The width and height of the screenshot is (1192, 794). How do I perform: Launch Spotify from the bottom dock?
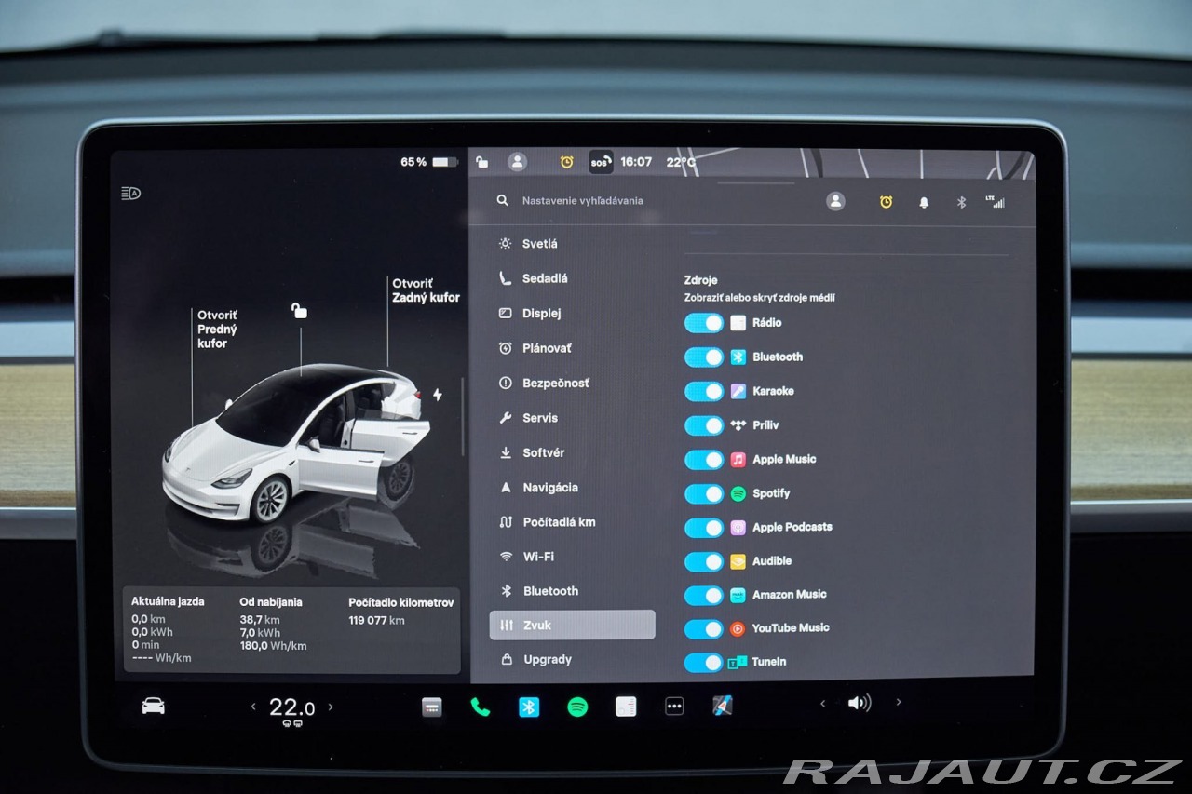coord(577,707)
